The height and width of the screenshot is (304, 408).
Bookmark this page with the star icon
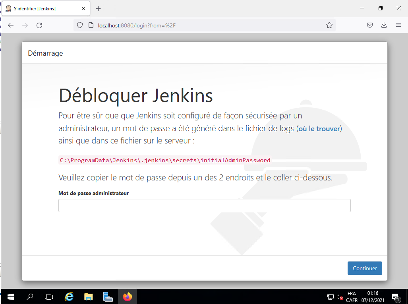(x=329, y=25)
